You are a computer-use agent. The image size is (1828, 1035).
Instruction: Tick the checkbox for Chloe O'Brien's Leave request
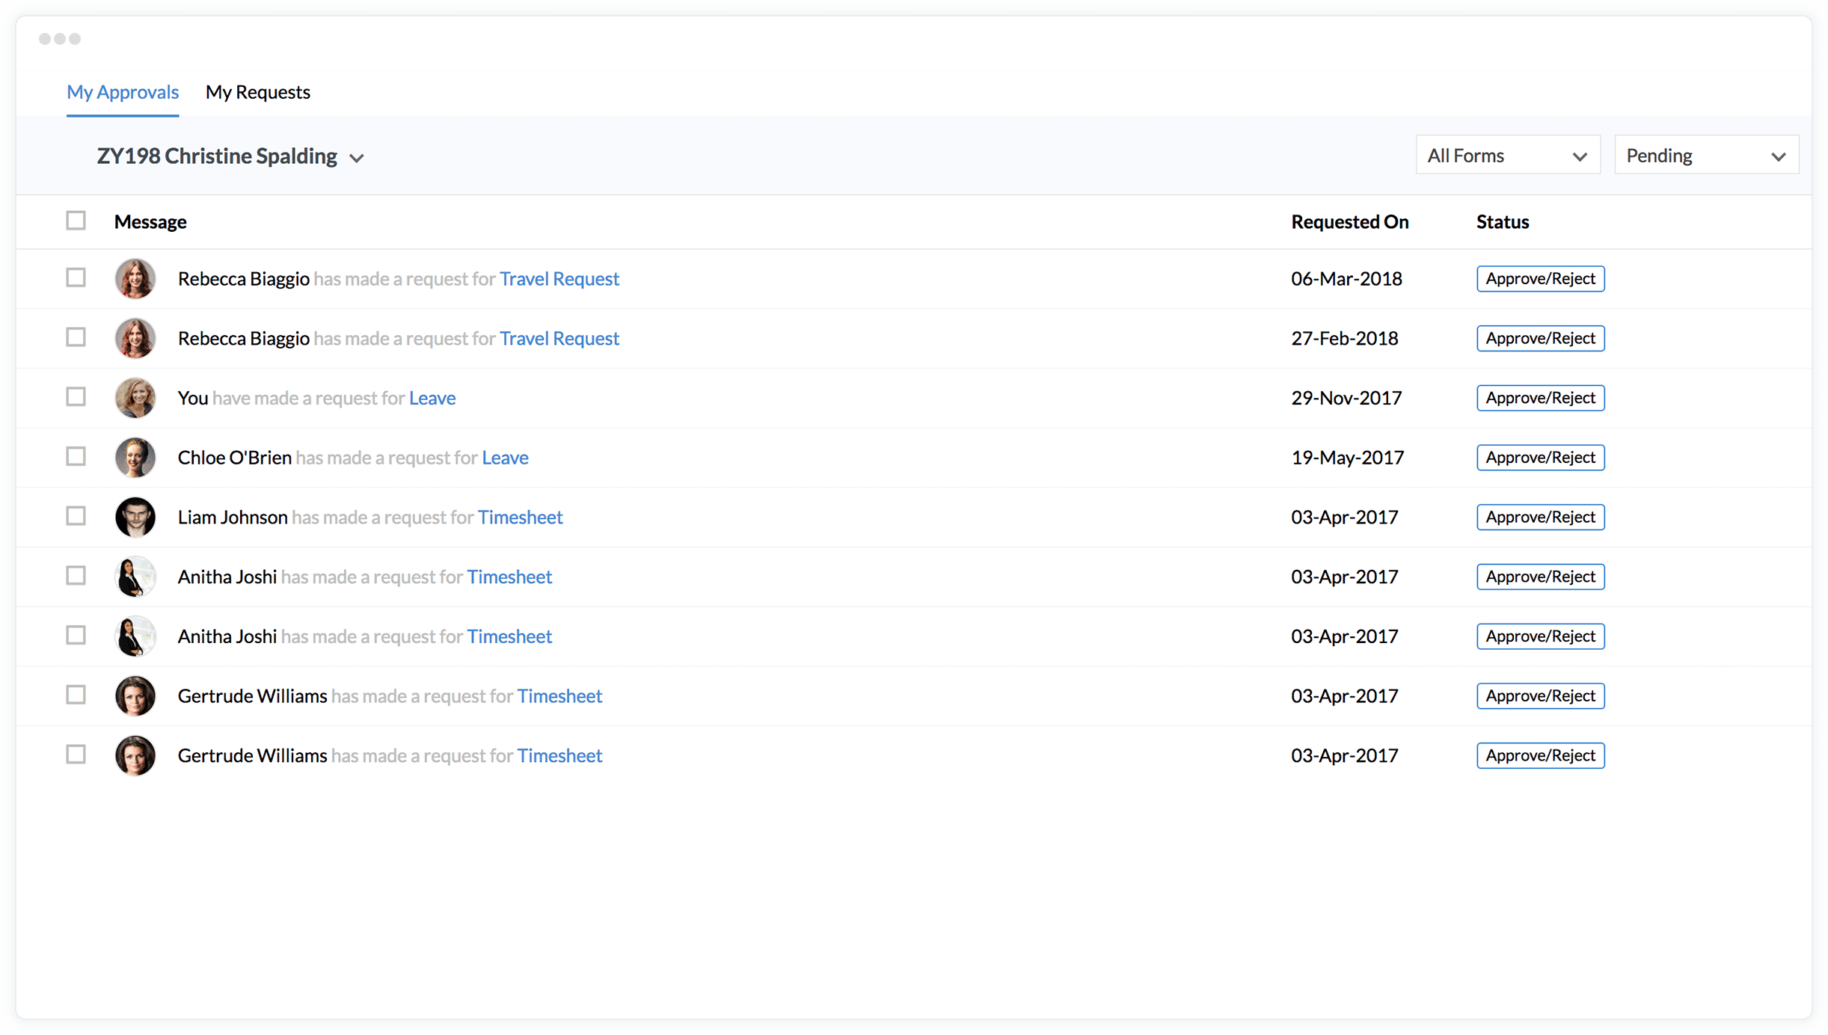coord(76,456)
